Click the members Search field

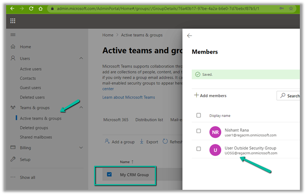click(x=290, y=96)
